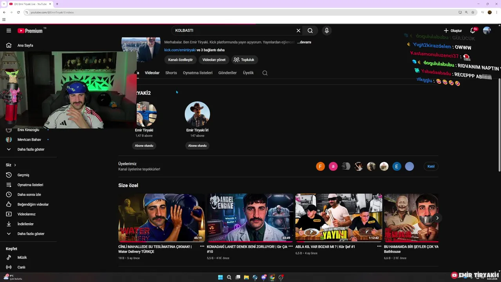Play the Water Delivery video thumbnail

pos(162,218)
